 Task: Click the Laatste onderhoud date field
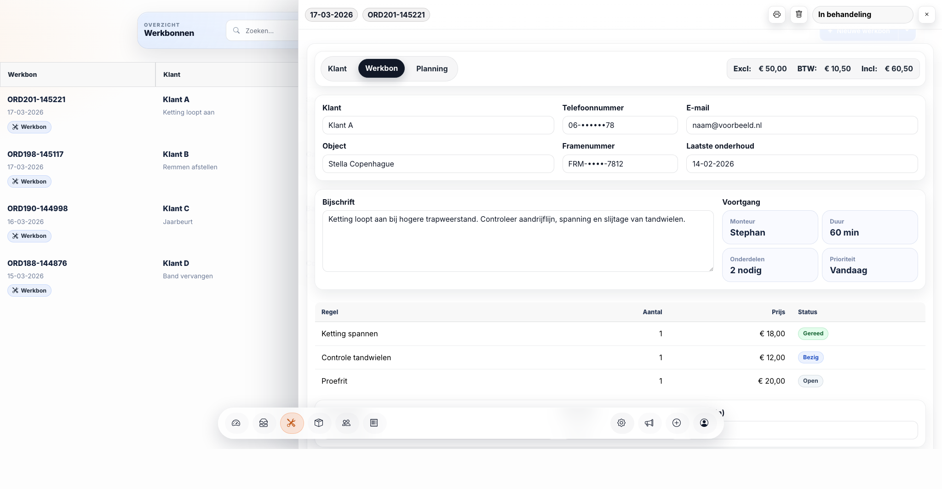coord(802,164)
